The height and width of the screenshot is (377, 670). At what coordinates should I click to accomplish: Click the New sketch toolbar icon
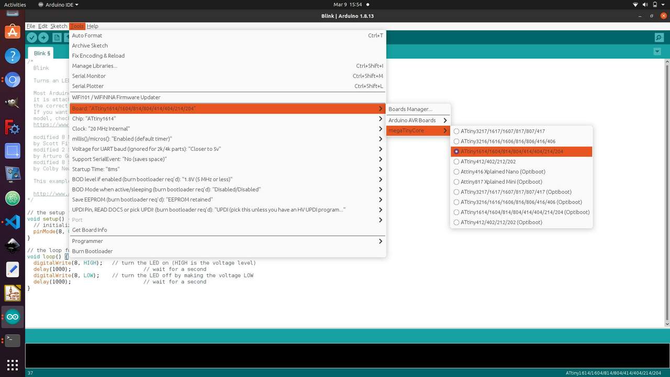point(57,38)
